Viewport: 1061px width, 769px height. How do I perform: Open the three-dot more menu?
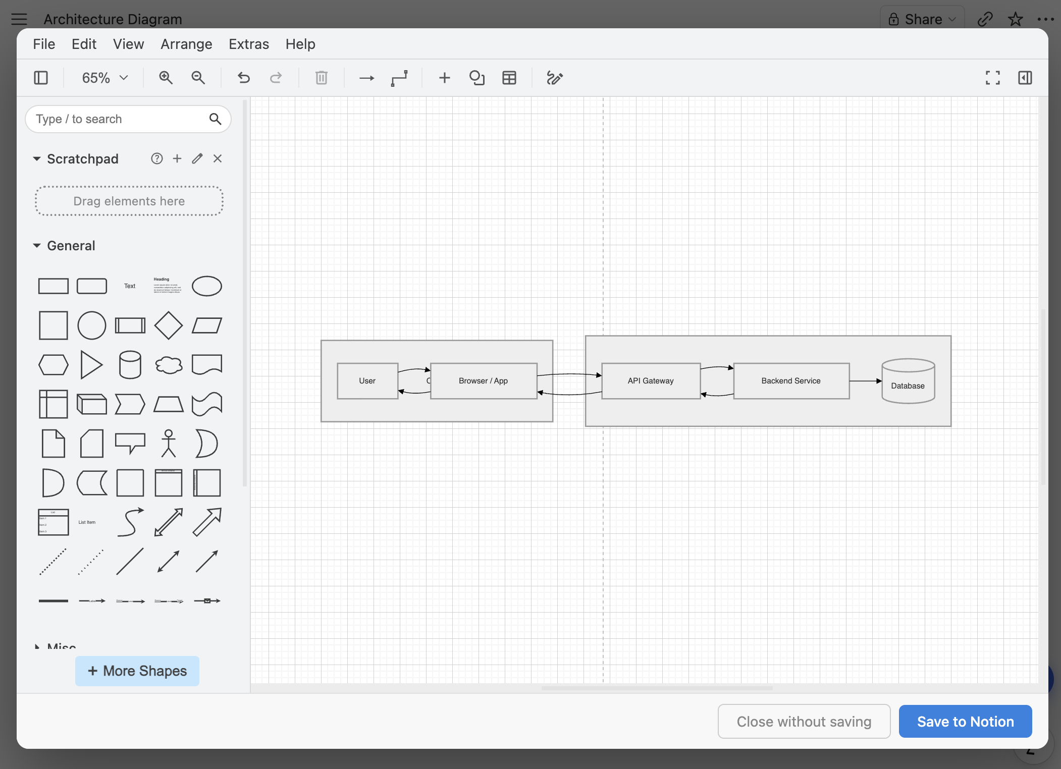point(1045,19)
